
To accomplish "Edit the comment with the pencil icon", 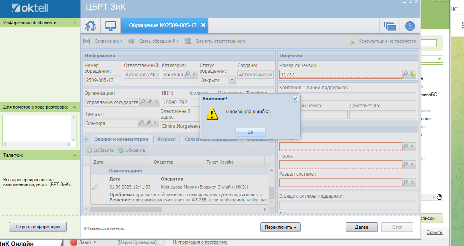I will tap(95, 187).
